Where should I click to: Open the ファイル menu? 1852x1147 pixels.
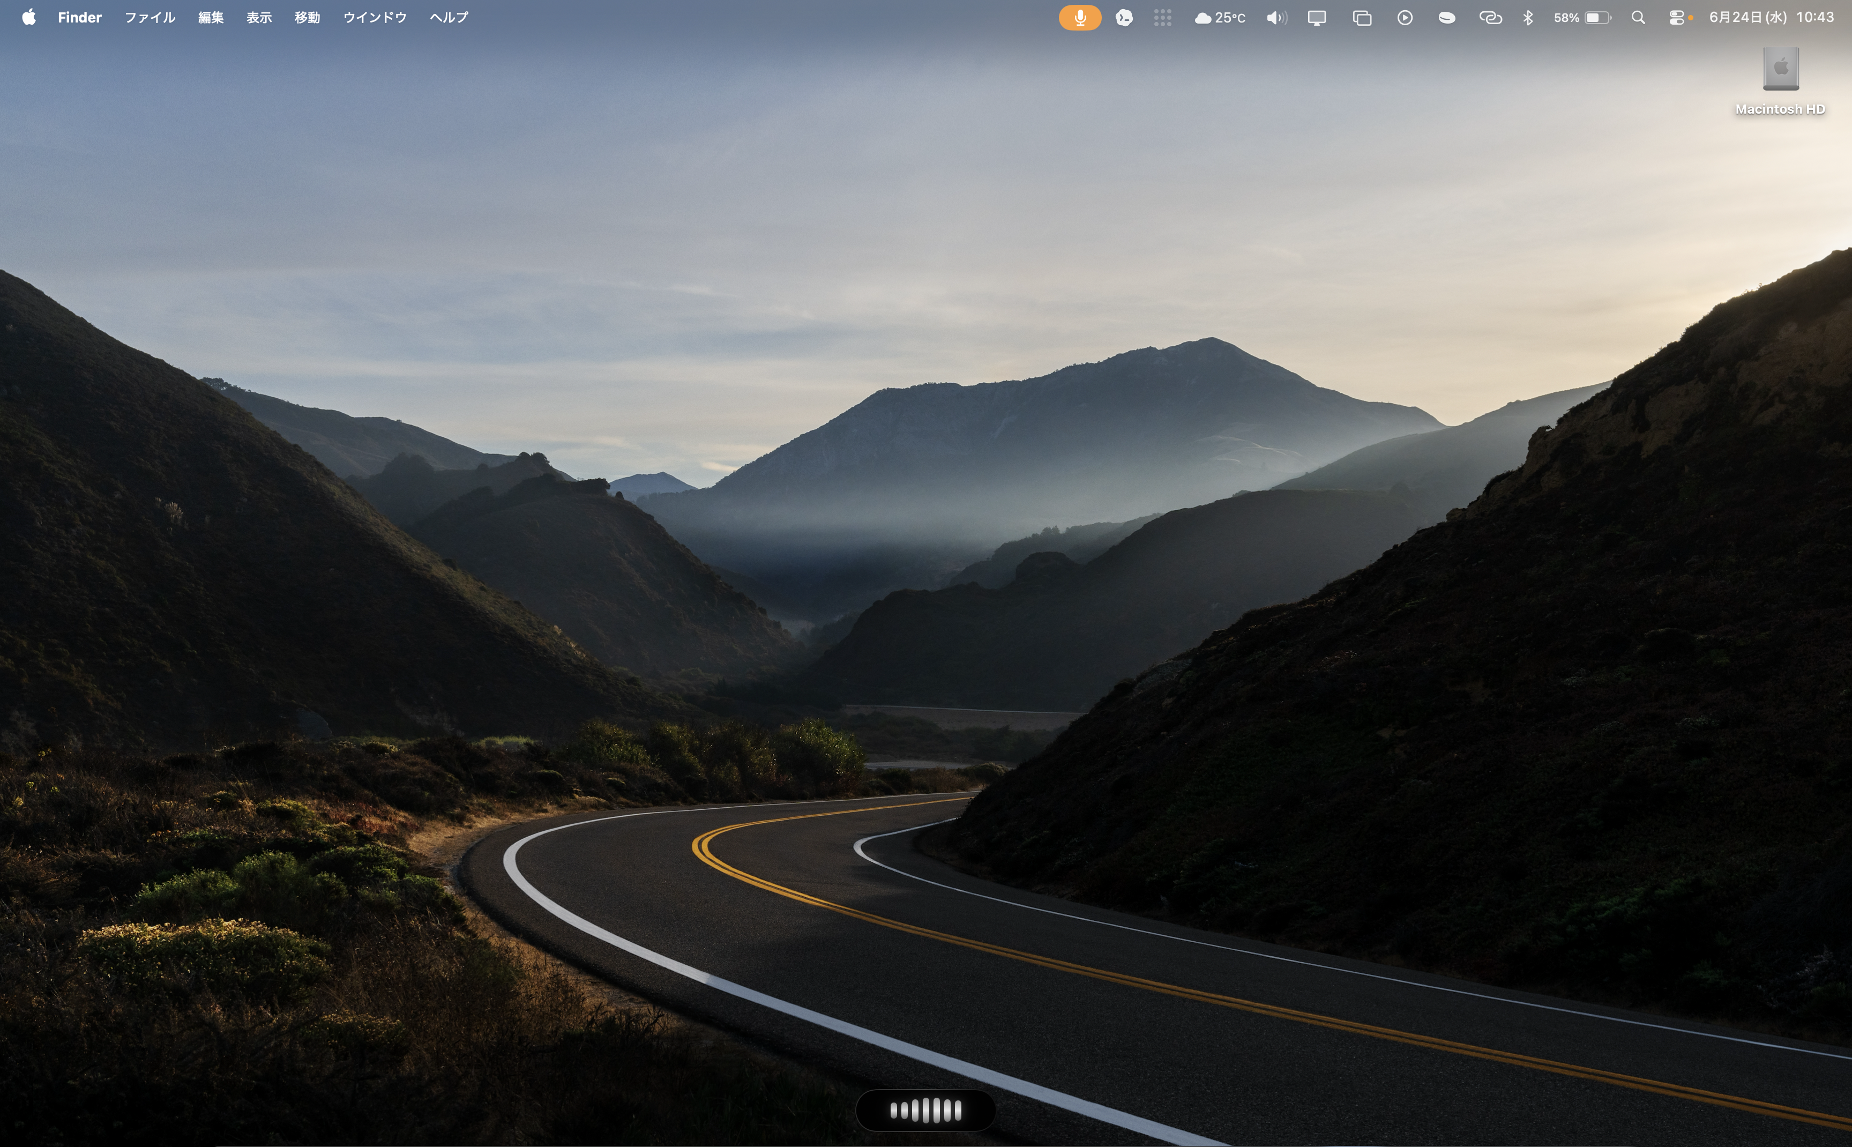[x=150, y=18]
